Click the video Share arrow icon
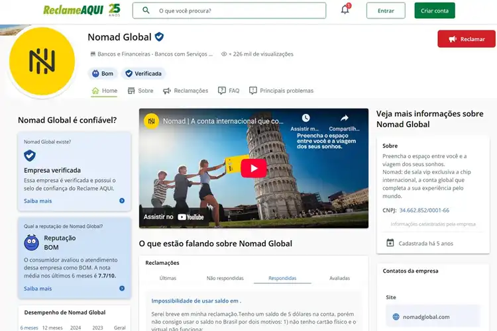 tap(344, 118)
